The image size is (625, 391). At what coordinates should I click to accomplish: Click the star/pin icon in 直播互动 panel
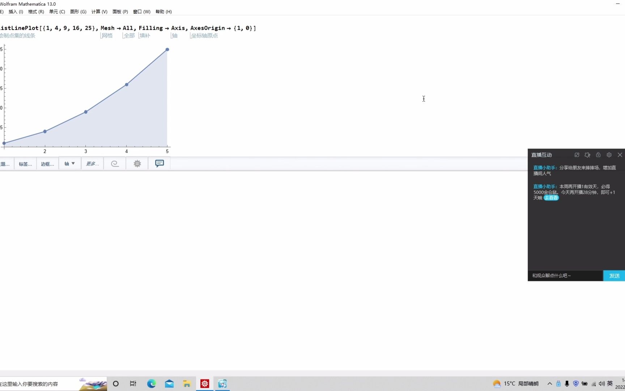click(587, 155)
